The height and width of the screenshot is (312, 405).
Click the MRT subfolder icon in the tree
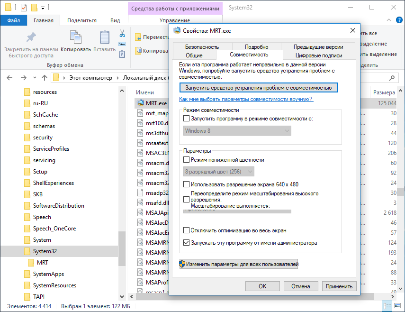point(31,262)
